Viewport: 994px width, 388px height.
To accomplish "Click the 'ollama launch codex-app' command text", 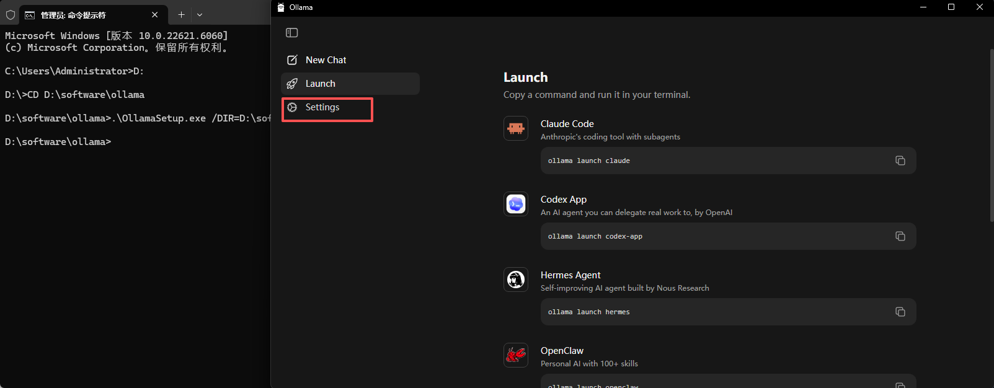I will (595, 236).
